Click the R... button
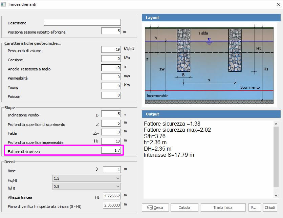 tap(255, 208)
